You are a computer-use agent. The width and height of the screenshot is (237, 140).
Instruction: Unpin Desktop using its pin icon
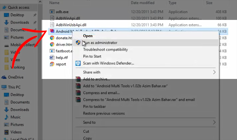tap(35, 15)
